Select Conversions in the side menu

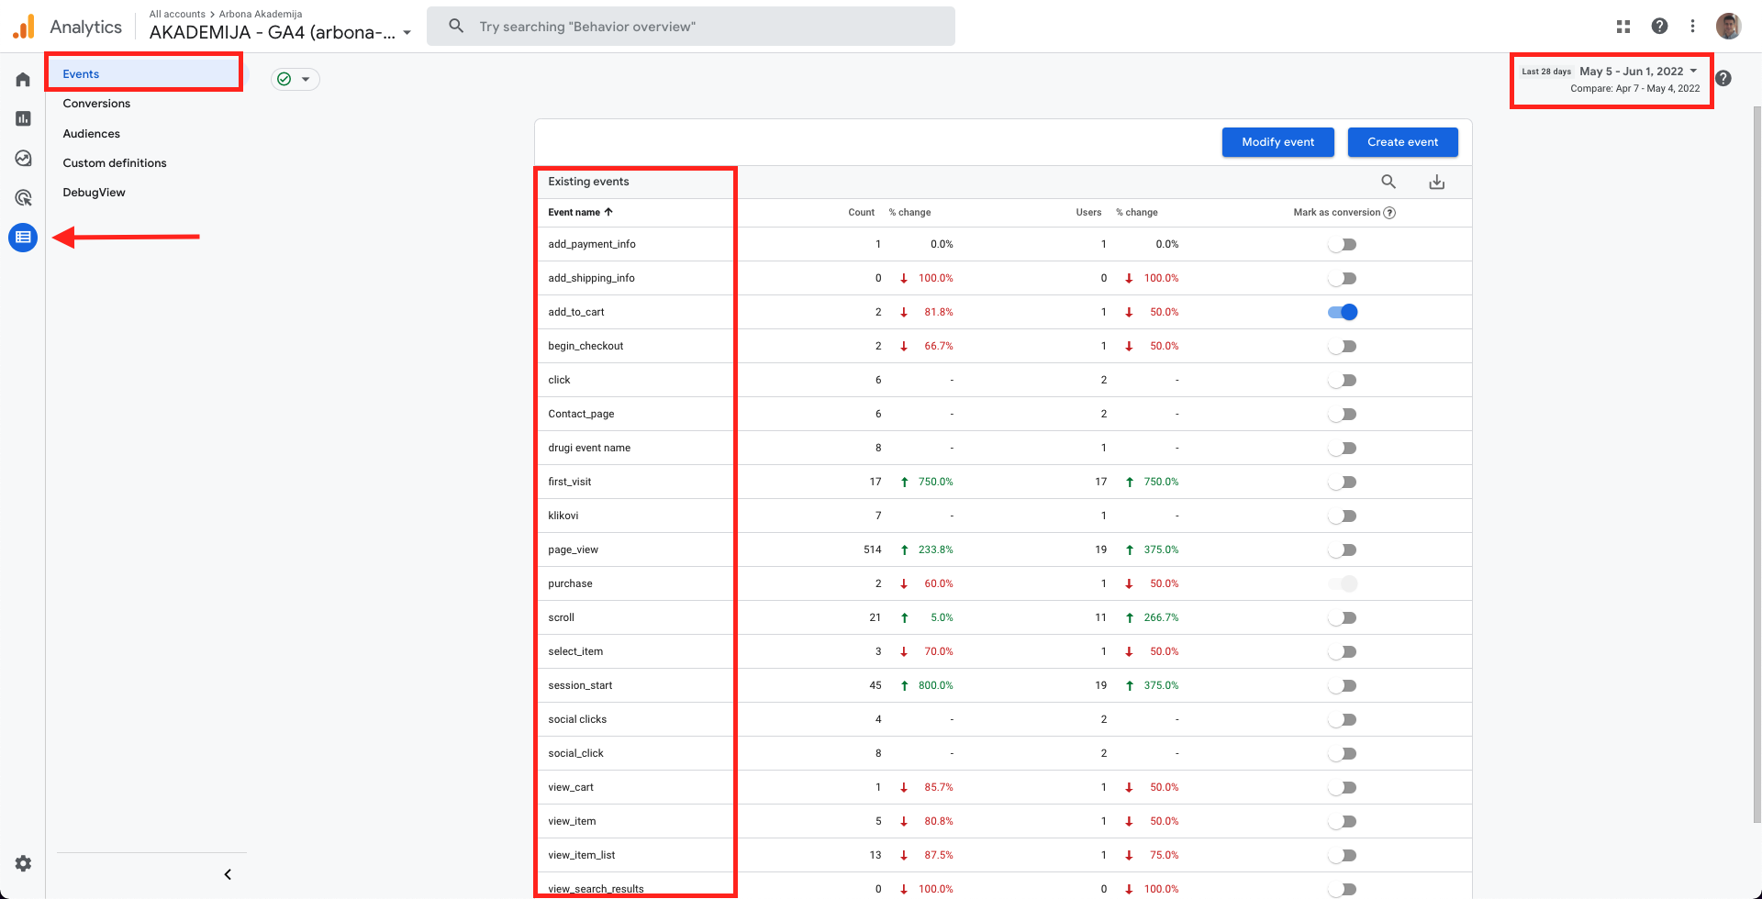coord(96,104)
